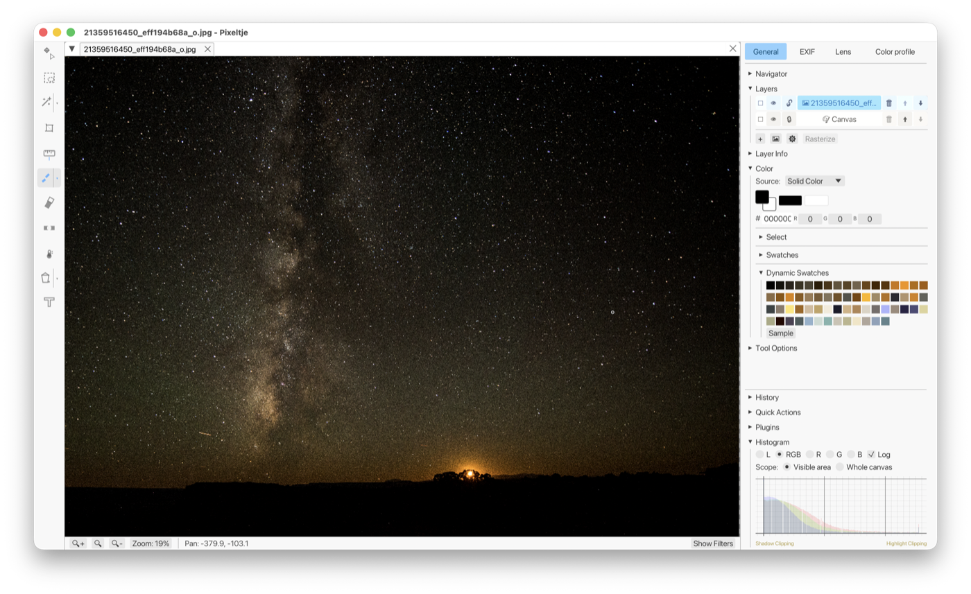The width and height of the screenshot is (971, 594).
Task: Select the L histogram channel radio
Action: click(x=759, y=455)
